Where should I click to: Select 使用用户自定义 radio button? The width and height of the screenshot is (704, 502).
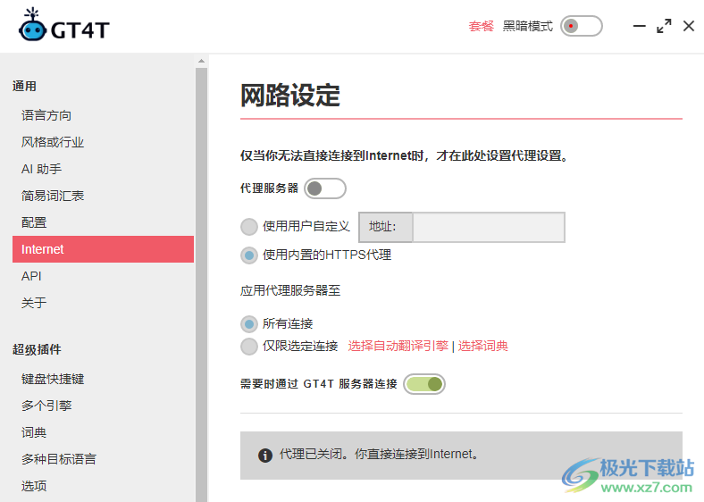click(249, 227)
